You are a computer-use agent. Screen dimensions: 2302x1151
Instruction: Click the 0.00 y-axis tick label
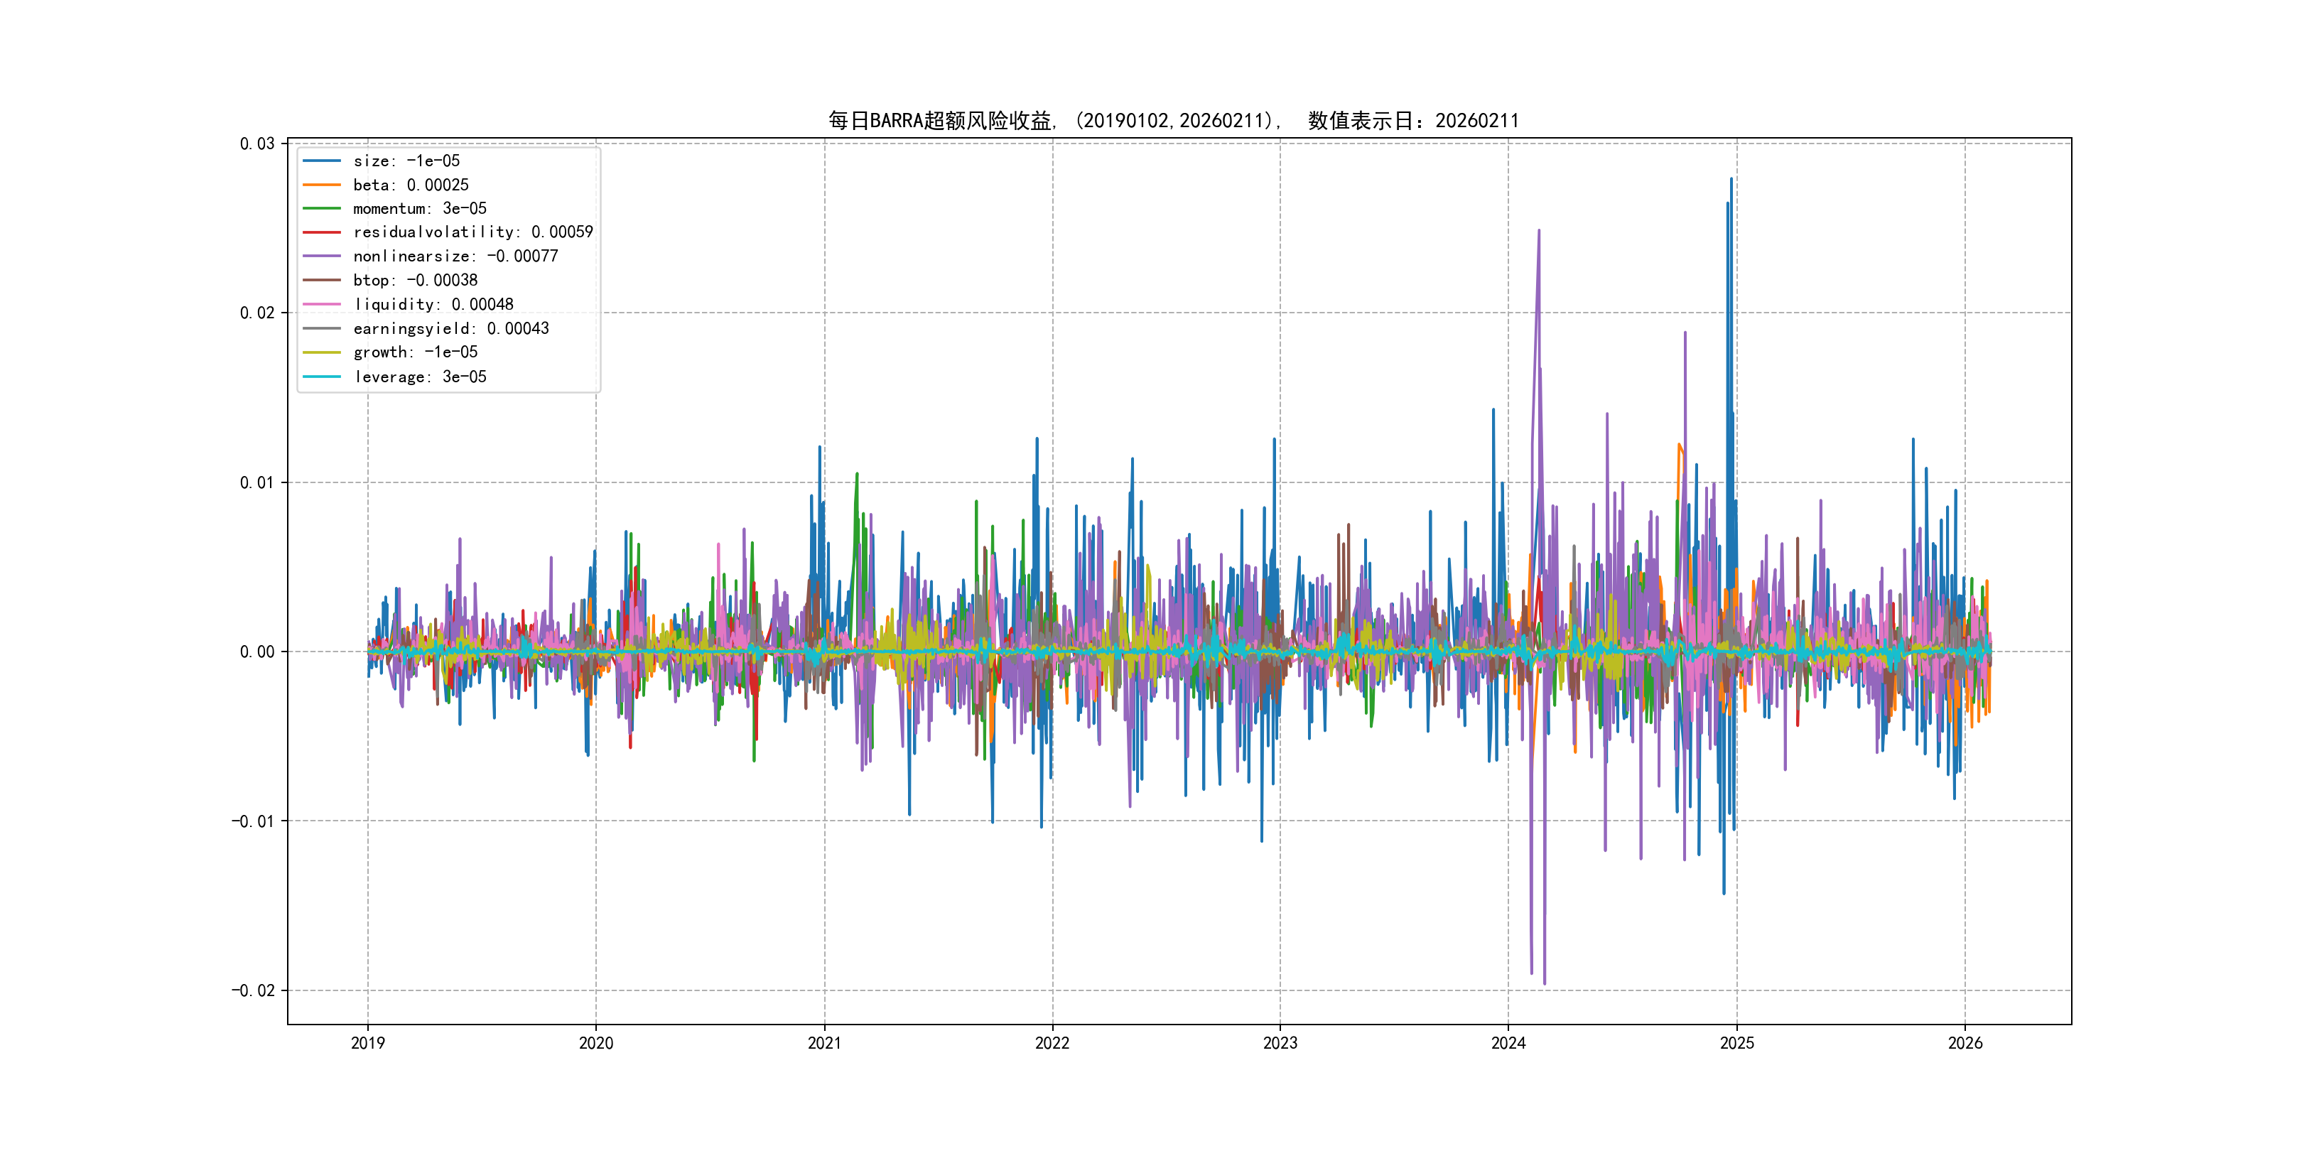(256, 652)
